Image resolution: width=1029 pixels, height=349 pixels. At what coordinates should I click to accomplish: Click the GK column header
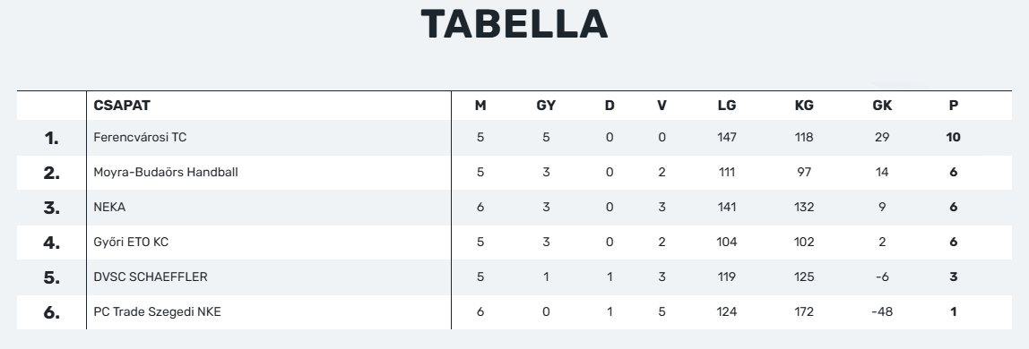click(x=882, y=106)
